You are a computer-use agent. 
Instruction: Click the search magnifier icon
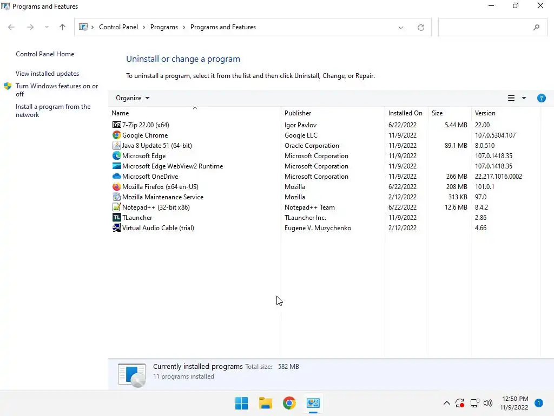pyautogui.click(x=536, y=27)
